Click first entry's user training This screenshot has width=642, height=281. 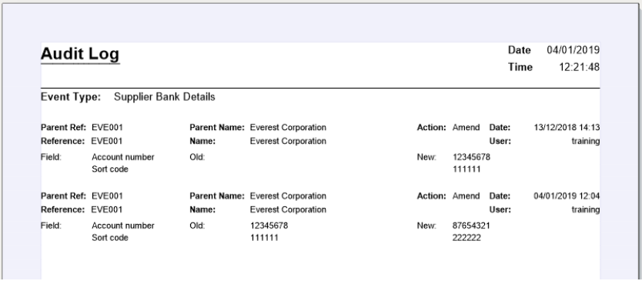point(586,142)
